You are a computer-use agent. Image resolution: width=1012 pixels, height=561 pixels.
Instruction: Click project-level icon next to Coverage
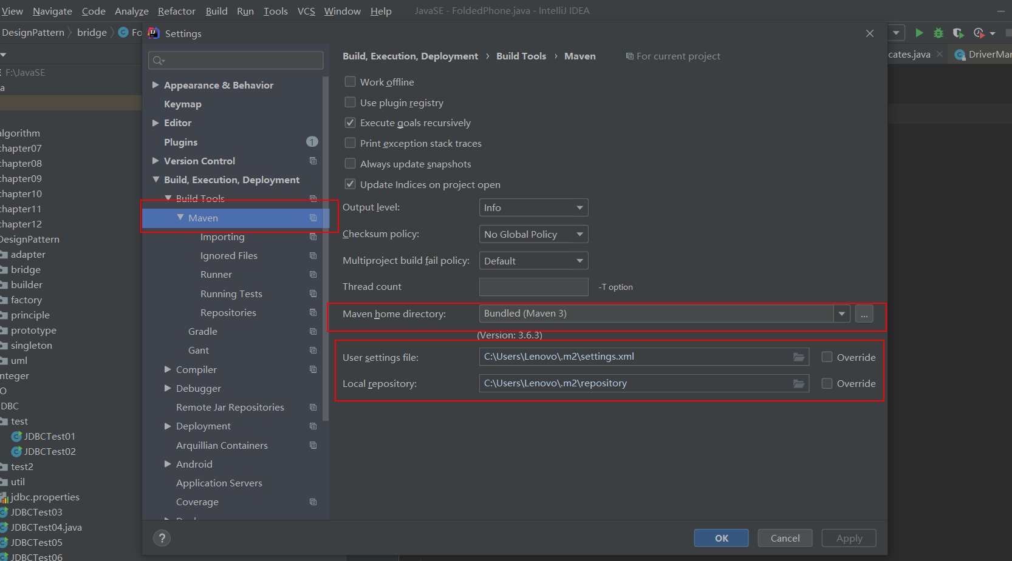tap(313, 502)
